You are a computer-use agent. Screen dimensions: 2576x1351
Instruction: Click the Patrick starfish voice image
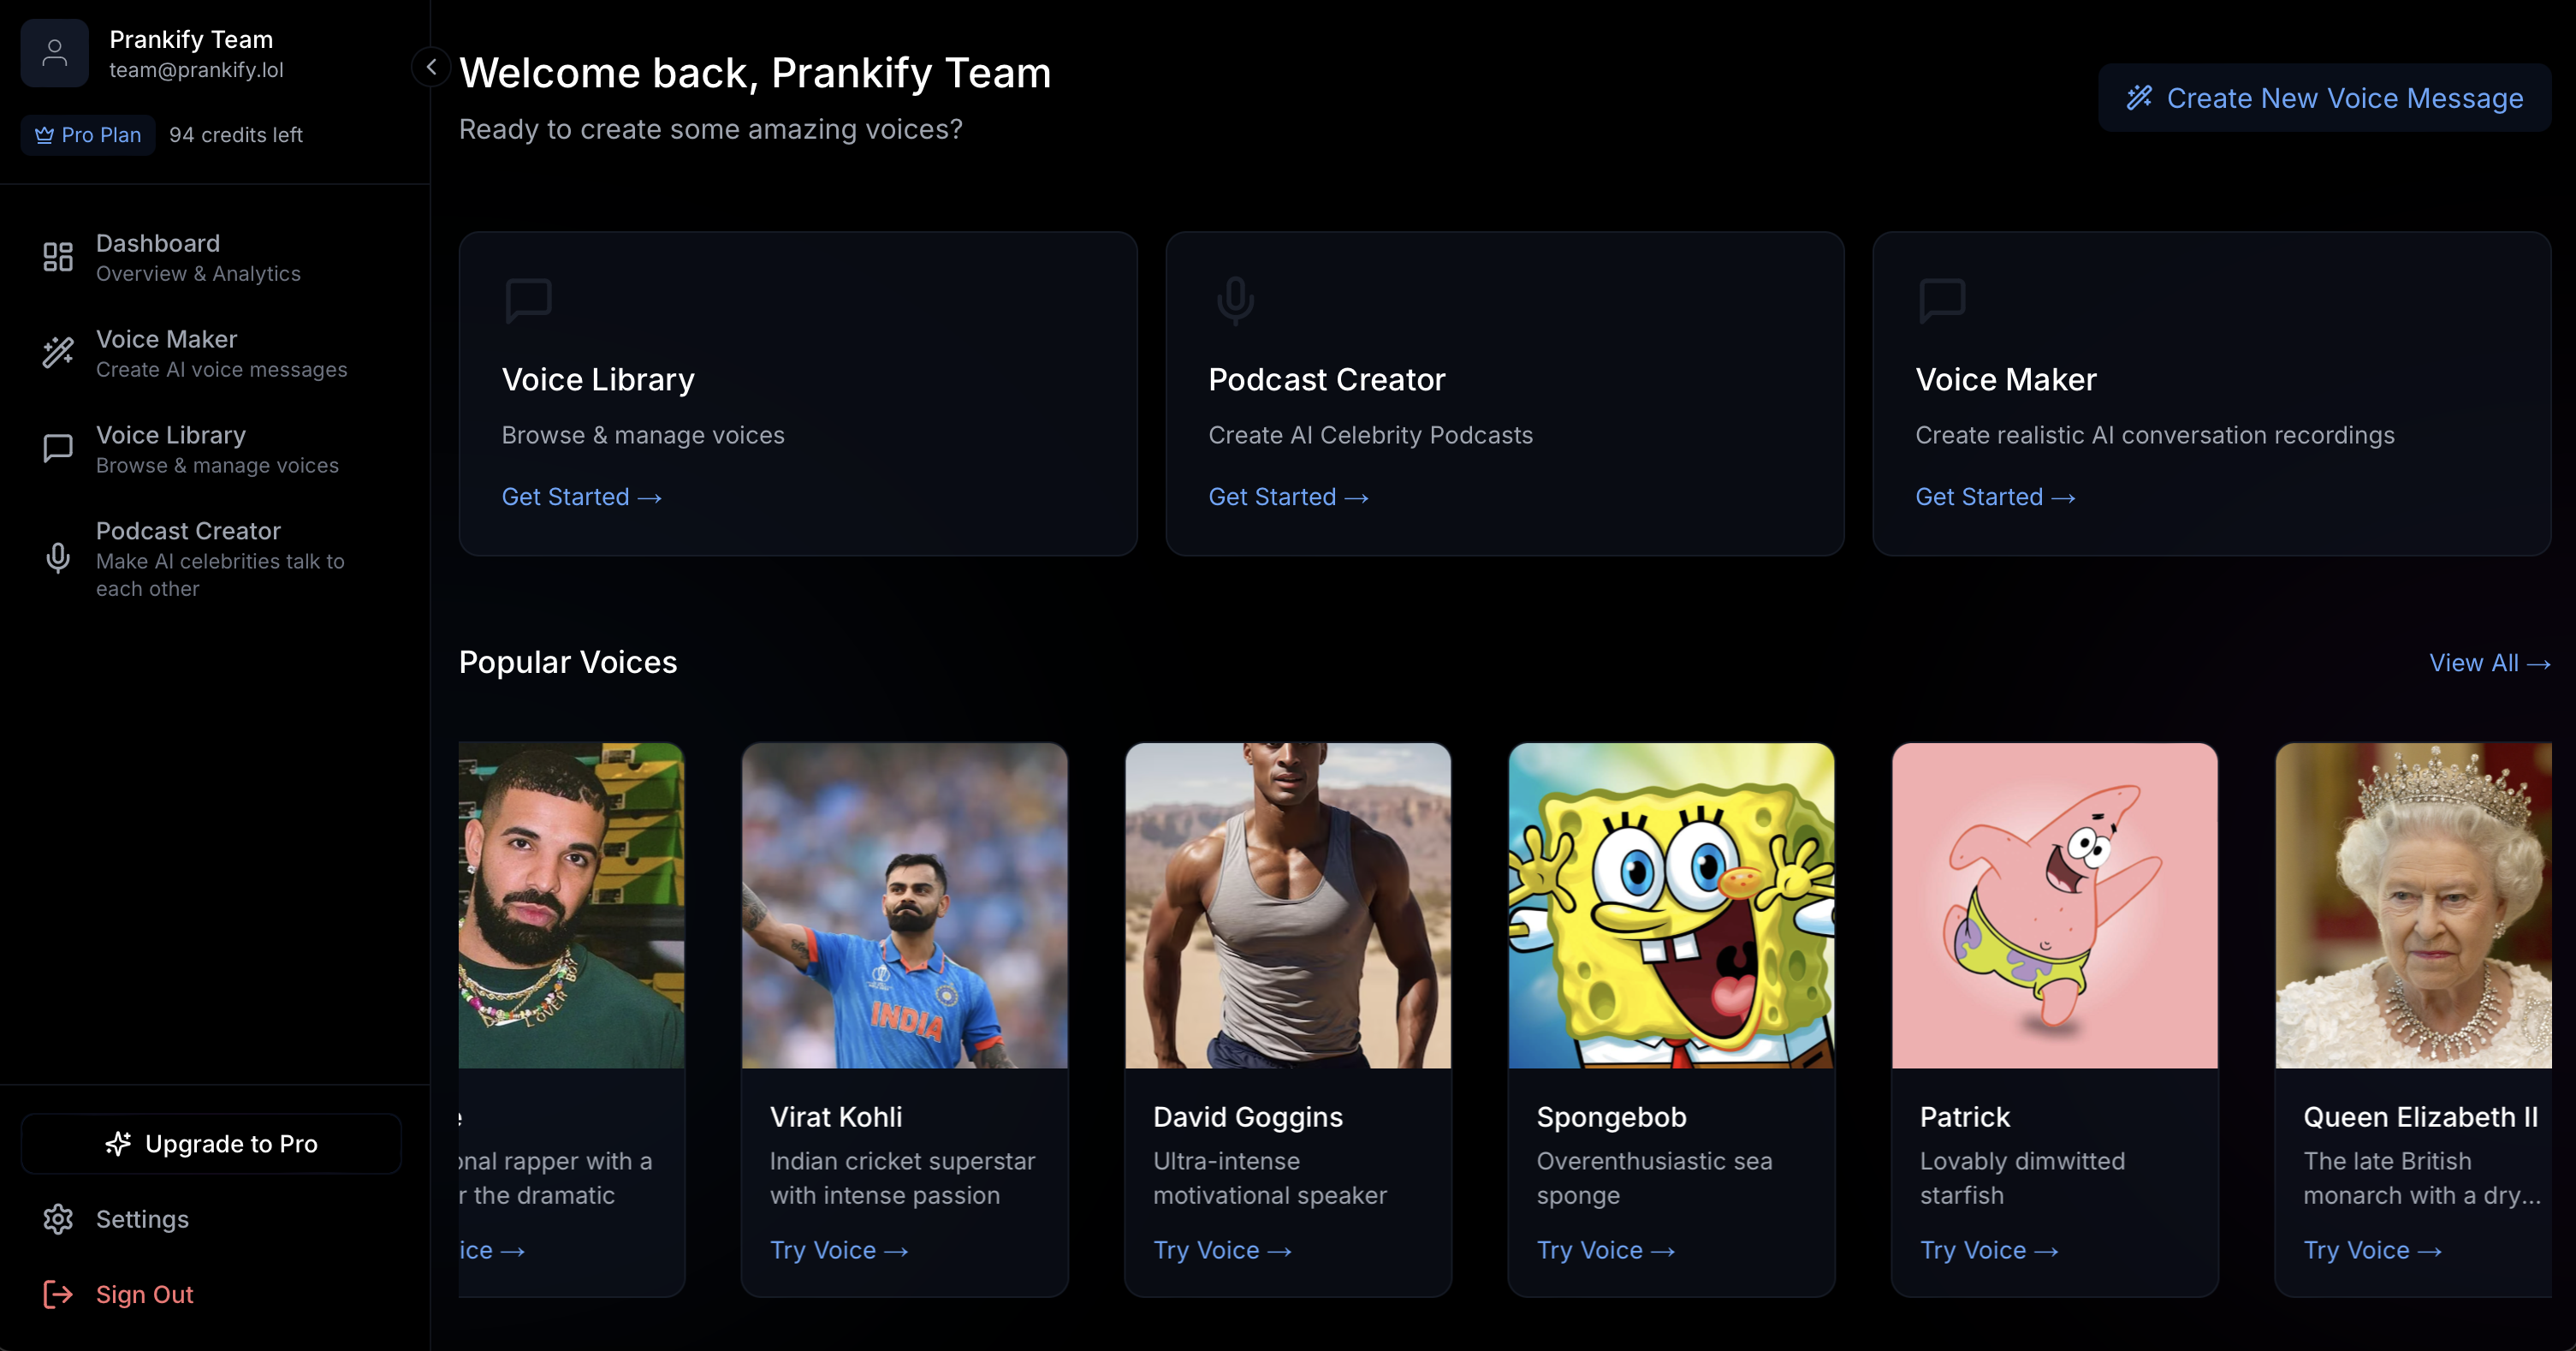[x=2054, y=905]
